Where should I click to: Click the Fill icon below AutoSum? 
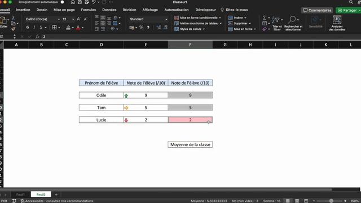(265, 24)
